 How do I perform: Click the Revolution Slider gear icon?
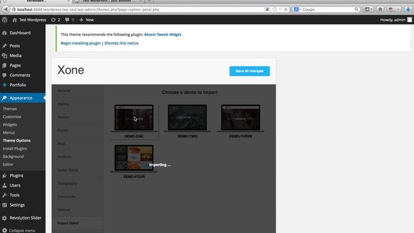coord(5,218)
